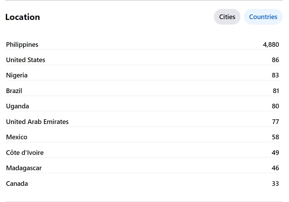Click the 4,880 count for Philippines

coord(271,45)
